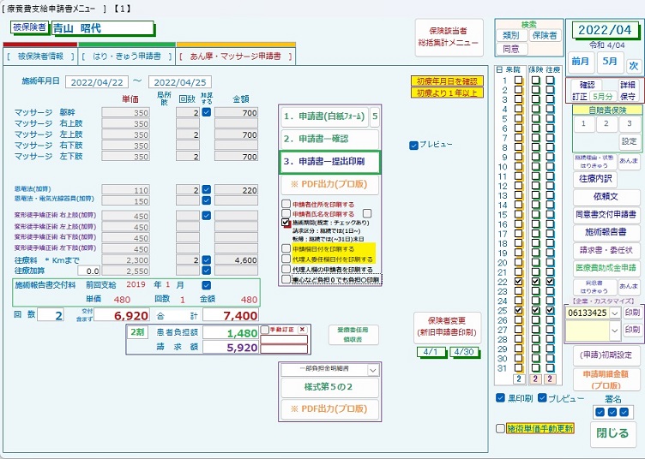This screenshot has width=645, height=459.
Task: Open 施術報告書
Action: point(606,232)
